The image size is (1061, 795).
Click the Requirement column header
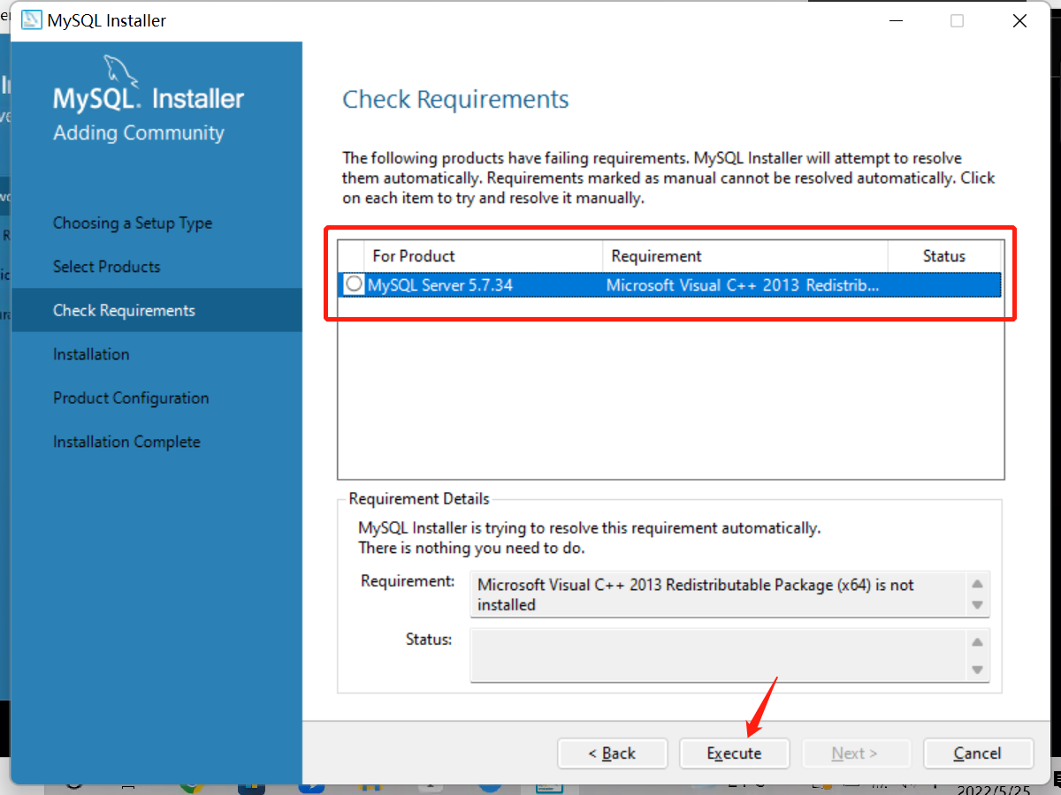[745, 256]
